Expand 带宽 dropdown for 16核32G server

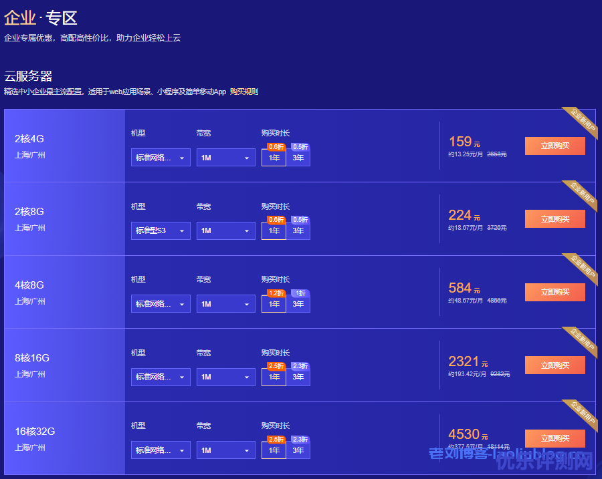click(x=225, y=450)
